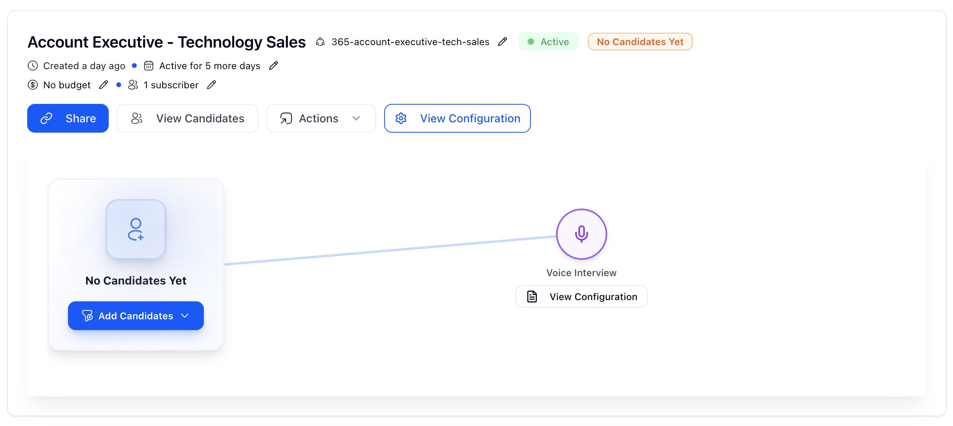Click the chevron arrow on Actions button
Screen dimensions: 953x426
click(356, 118)
